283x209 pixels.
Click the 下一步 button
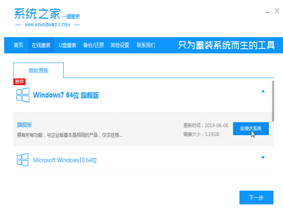pos(256,198)
